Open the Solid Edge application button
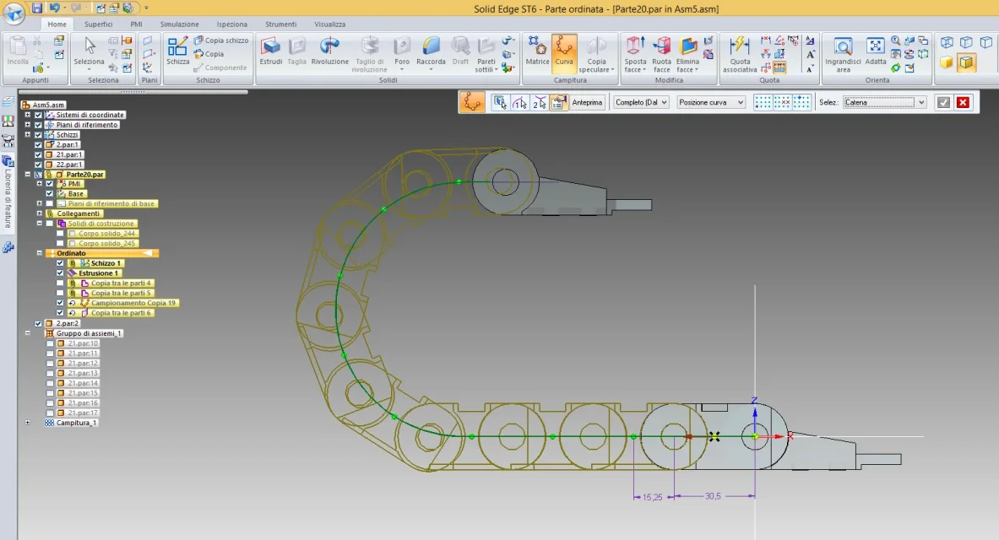The height and width of the screenshot is (540, 999). point(13,13)
